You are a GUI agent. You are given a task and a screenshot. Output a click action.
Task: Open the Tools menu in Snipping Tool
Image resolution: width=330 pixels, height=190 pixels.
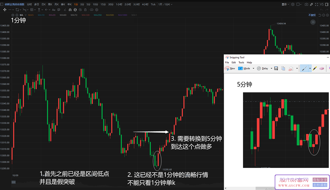(x=241, y=63)
